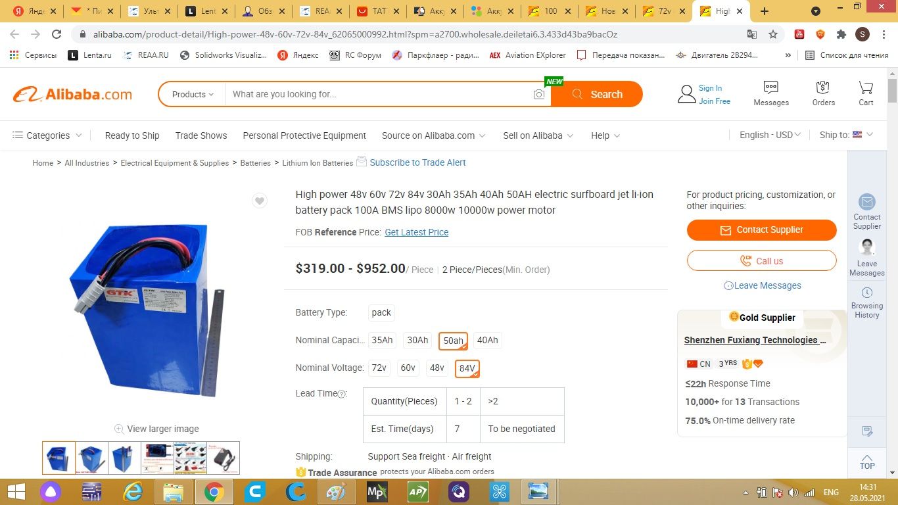Screen dimensions: 898x505
Task: Select the 72v nominal voltage option
Action: coord(379,368)
